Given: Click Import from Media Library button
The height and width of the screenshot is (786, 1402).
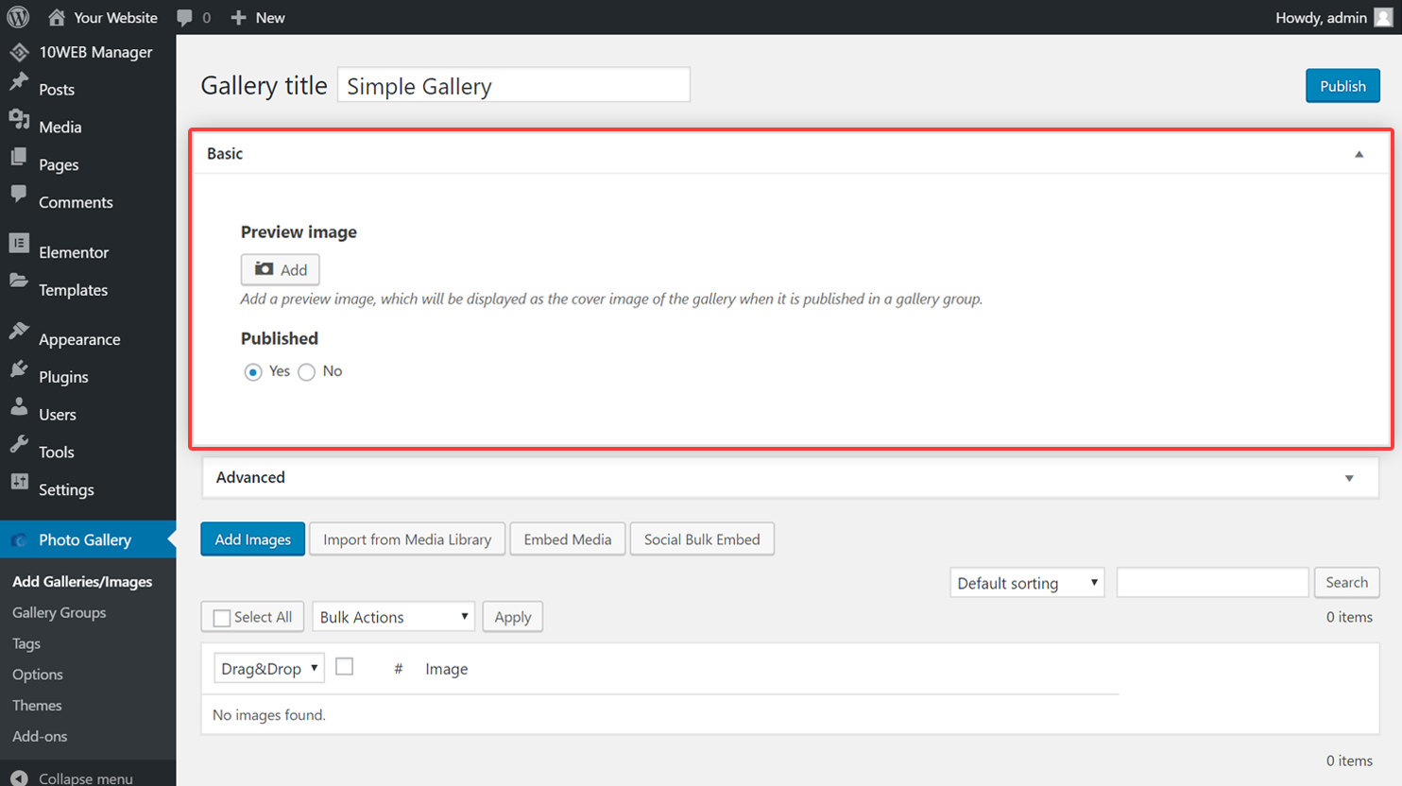Looking at the screenshot, I should point(407,539).
